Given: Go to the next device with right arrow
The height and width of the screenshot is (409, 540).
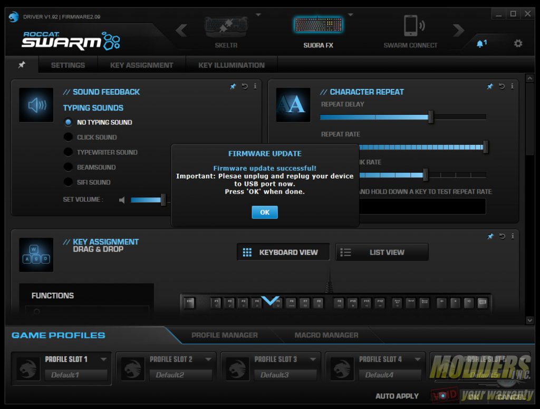Looking at the screenshot, I should 458,30.
